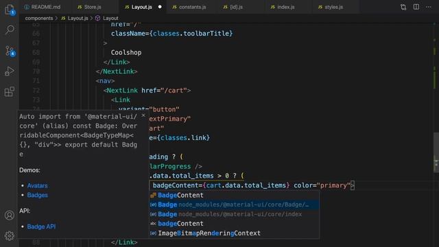Click the components breadcrumb
The width and height of the screenshot is (439, 247).
[39, 19]
